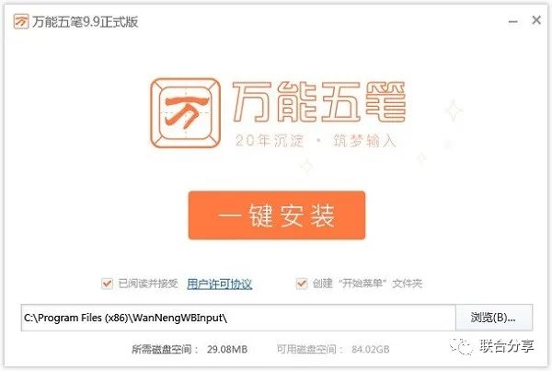Close the installer window
The image size is (552, 371).
(536, 20)
